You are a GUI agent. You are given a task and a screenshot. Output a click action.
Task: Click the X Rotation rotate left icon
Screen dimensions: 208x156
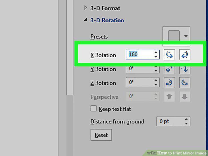(169, 55)
